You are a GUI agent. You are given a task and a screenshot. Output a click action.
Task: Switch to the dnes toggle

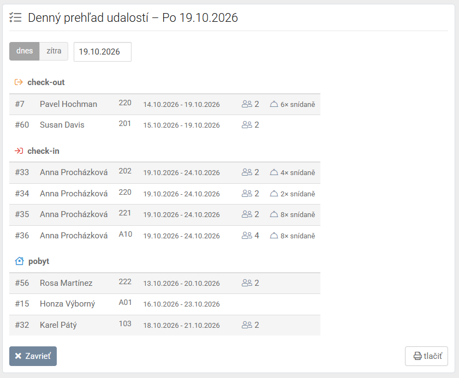[25, 51]
